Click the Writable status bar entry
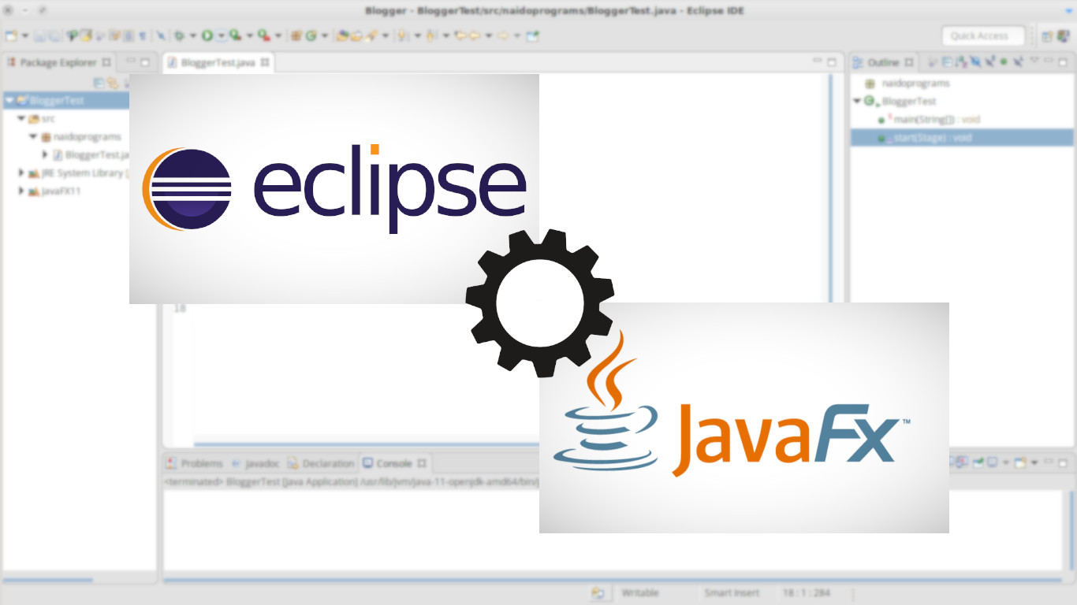Image resolution: width=1077 pixels, height=605 pixels. tap(639, 593)
